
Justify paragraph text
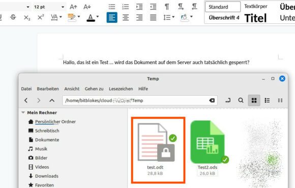[153, 17]
